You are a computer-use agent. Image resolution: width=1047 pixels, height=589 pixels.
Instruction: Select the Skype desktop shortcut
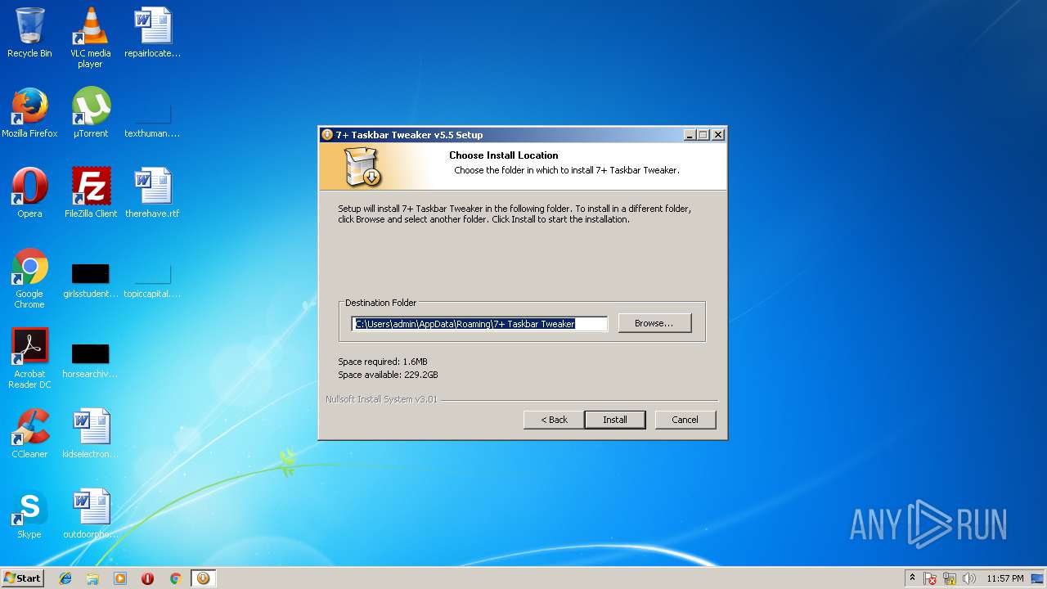coord(29,514)
